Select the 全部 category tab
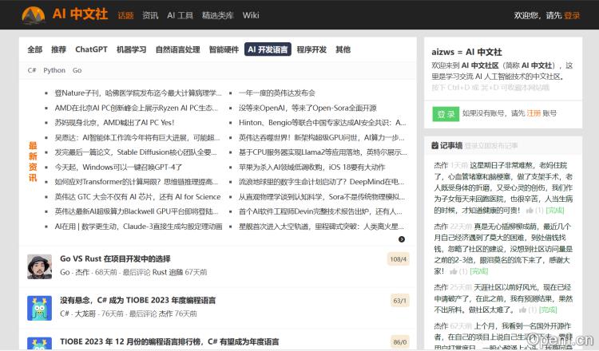599x351 pixels. 35,49
